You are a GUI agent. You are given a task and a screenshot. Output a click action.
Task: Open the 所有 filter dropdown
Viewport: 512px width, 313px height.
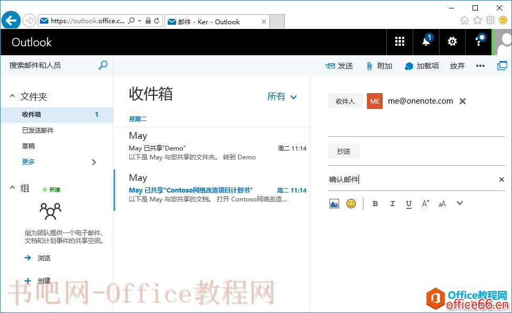[x=282, y=96]
